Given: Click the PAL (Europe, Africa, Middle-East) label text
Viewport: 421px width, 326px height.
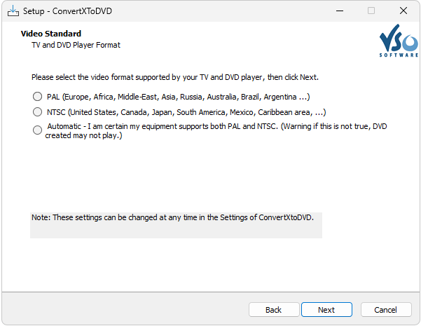Looking at the screenshot, I should click(x=179, y=97).
